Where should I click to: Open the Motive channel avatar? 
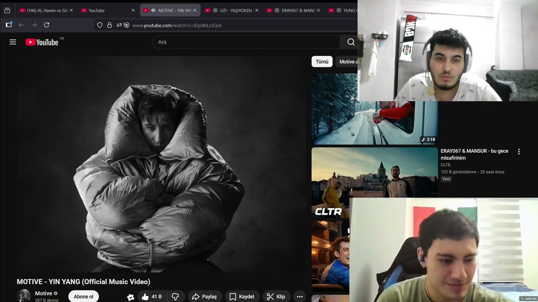pos(24,296)
